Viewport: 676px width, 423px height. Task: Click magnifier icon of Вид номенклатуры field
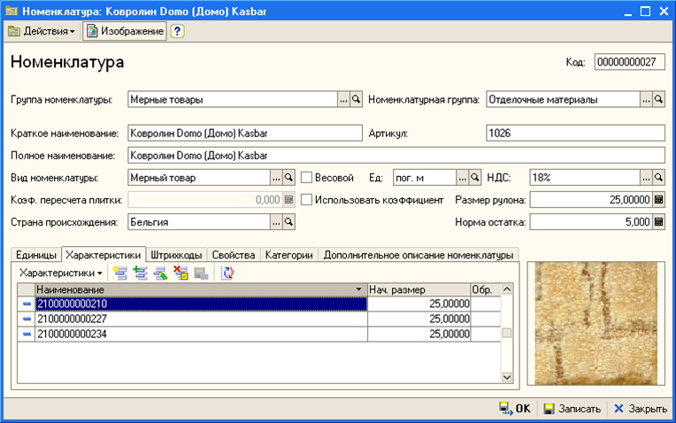(x=288, y=178)
